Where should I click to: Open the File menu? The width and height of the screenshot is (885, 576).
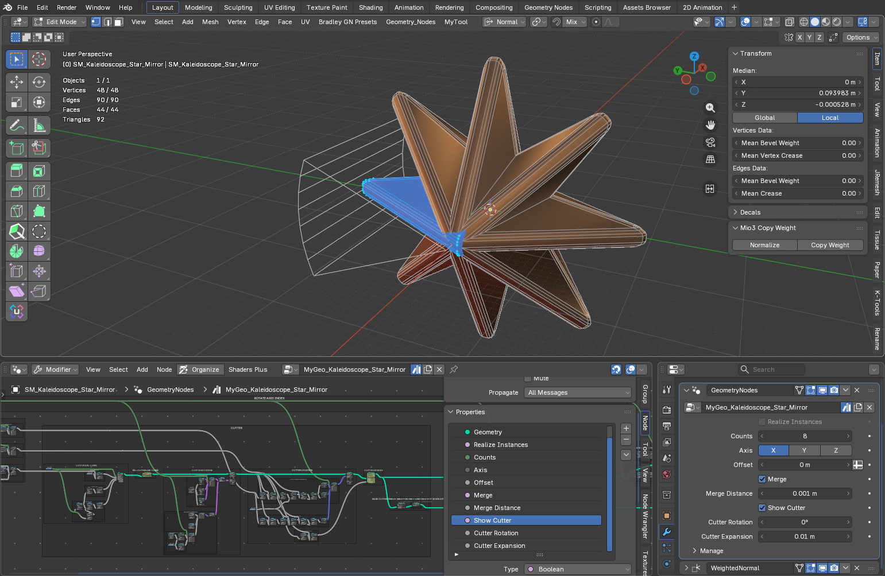22,7
